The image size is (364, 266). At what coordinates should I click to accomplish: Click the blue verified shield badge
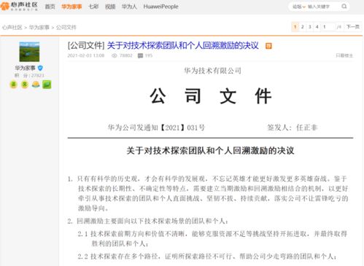[x=40, y=68]
